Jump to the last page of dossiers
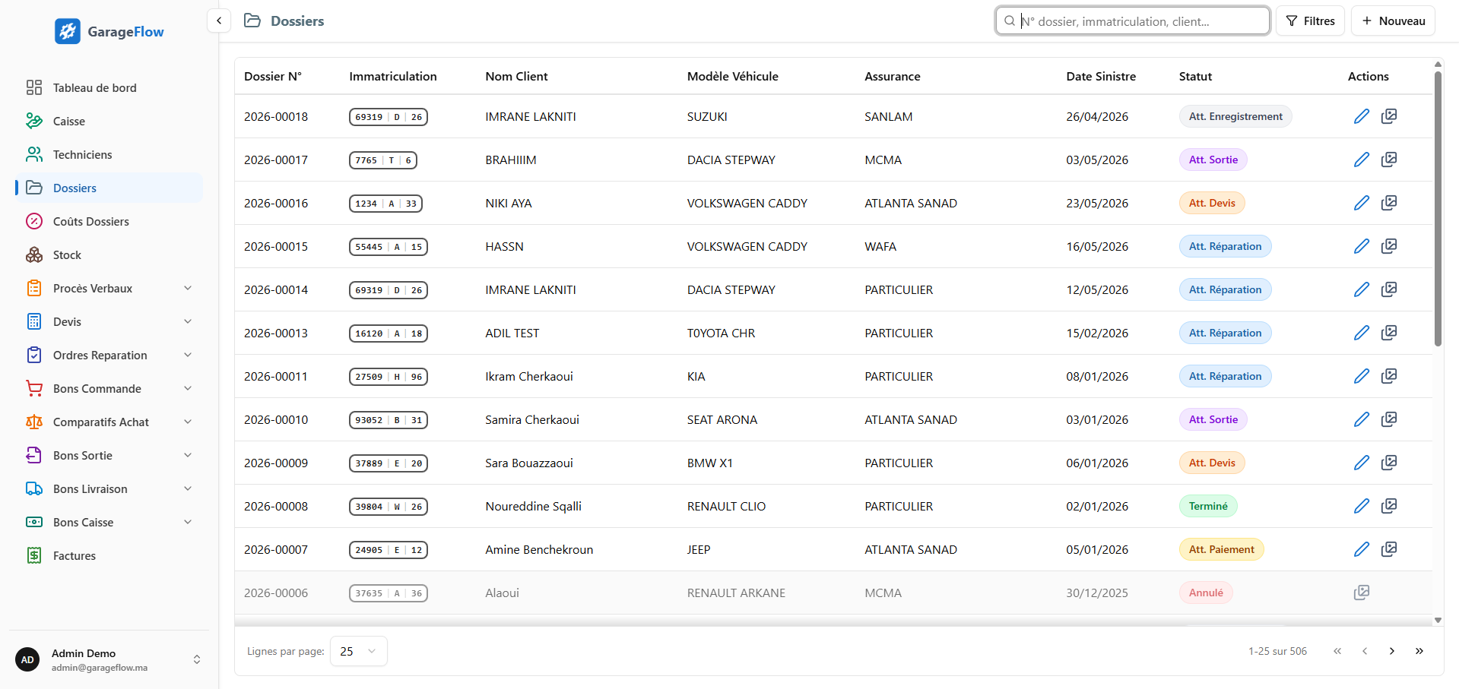 [x=1419, y=651]
